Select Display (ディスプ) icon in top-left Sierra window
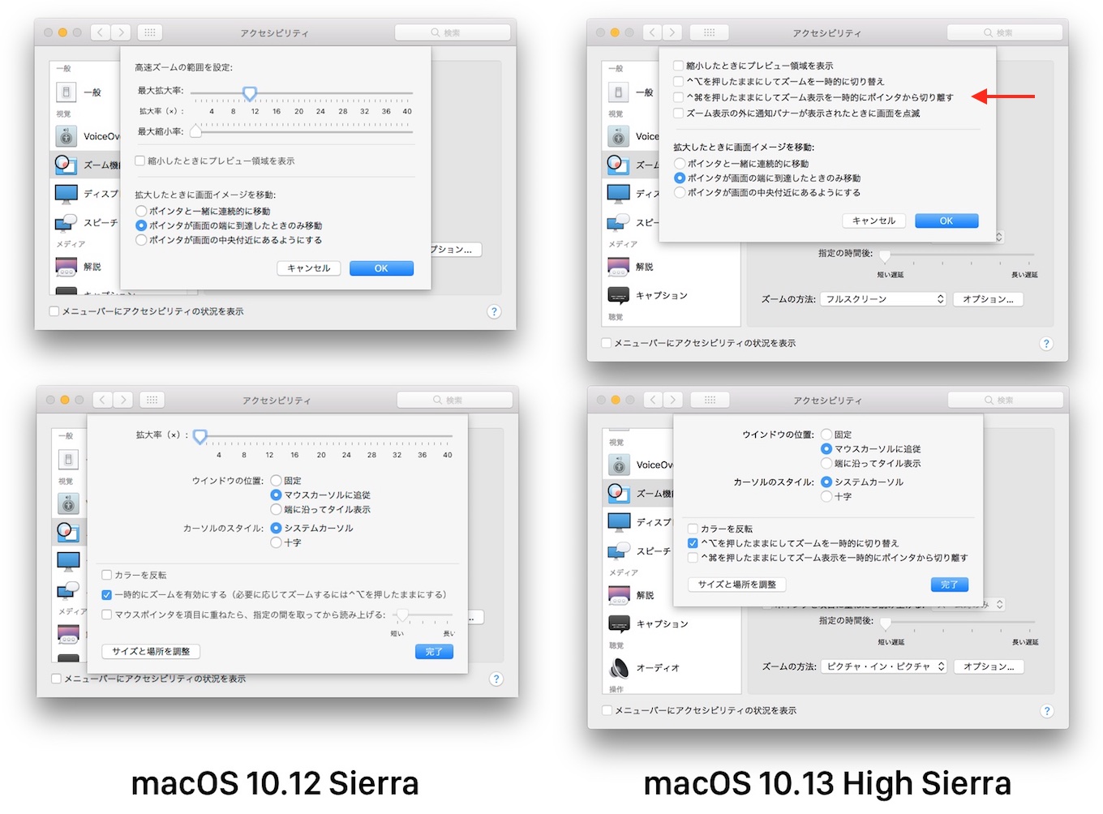The image size is (1103, 814). click(x=67, y=194)
